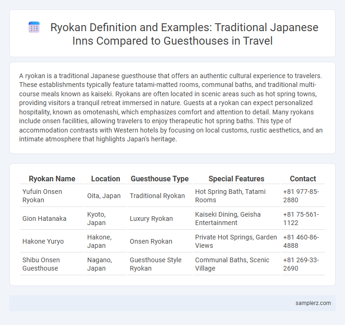Click the Shibu Onsen Guesthouse name cell

click(52, 264)
